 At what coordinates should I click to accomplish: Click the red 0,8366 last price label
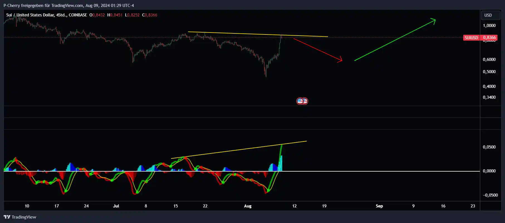(489, 38)
